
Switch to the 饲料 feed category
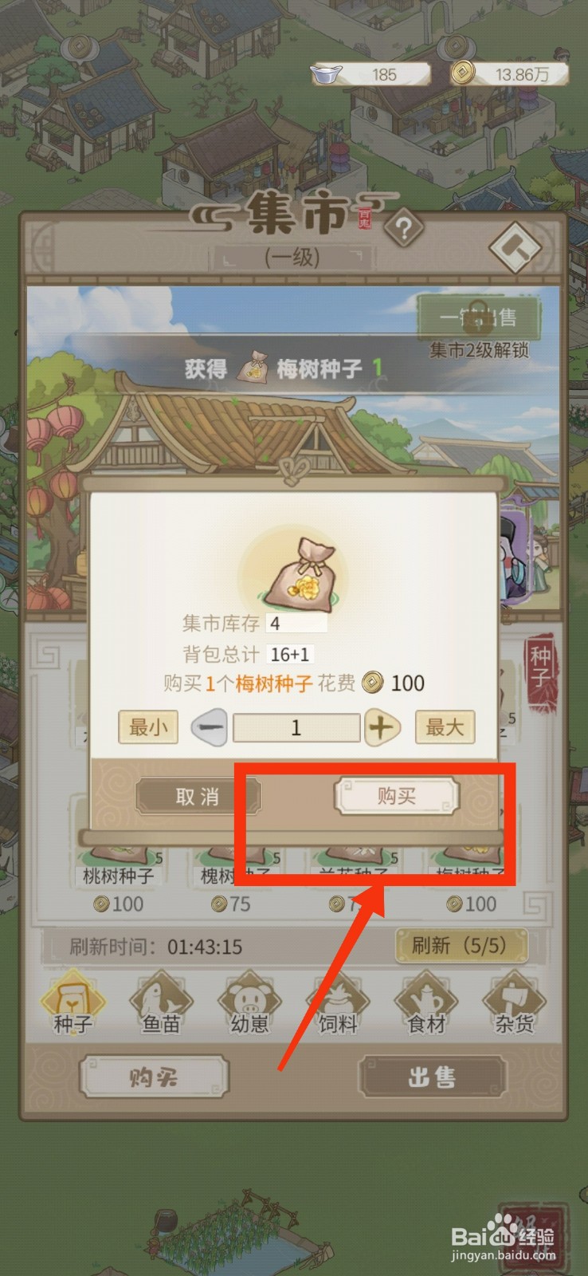338,1003
